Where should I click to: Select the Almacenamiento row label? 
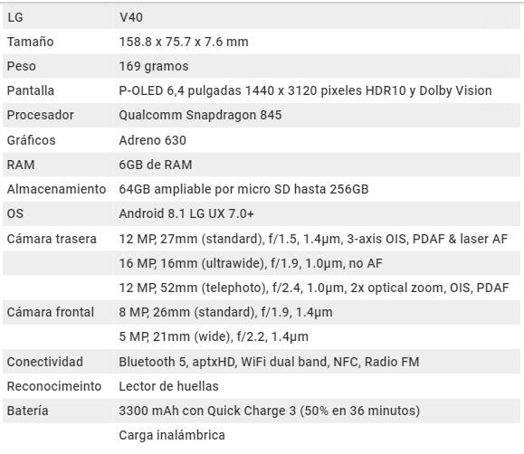[56, 189]
